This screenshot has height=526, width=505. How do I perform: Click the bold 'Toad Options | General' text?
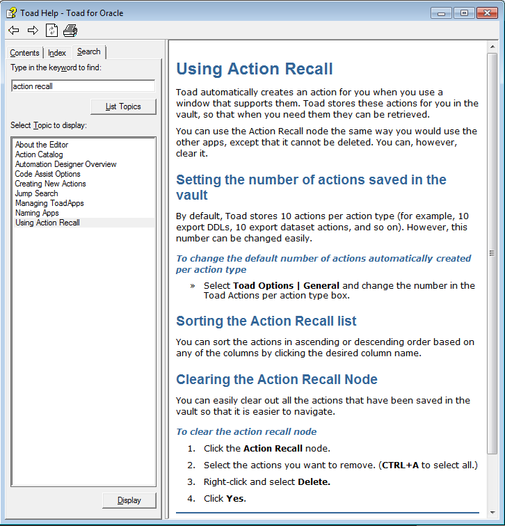[x=286, y=285]
